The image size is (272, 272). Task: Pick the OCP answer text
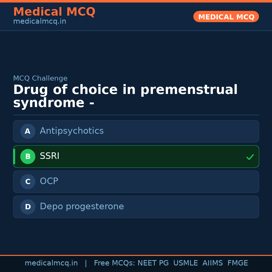pos(49,181)
